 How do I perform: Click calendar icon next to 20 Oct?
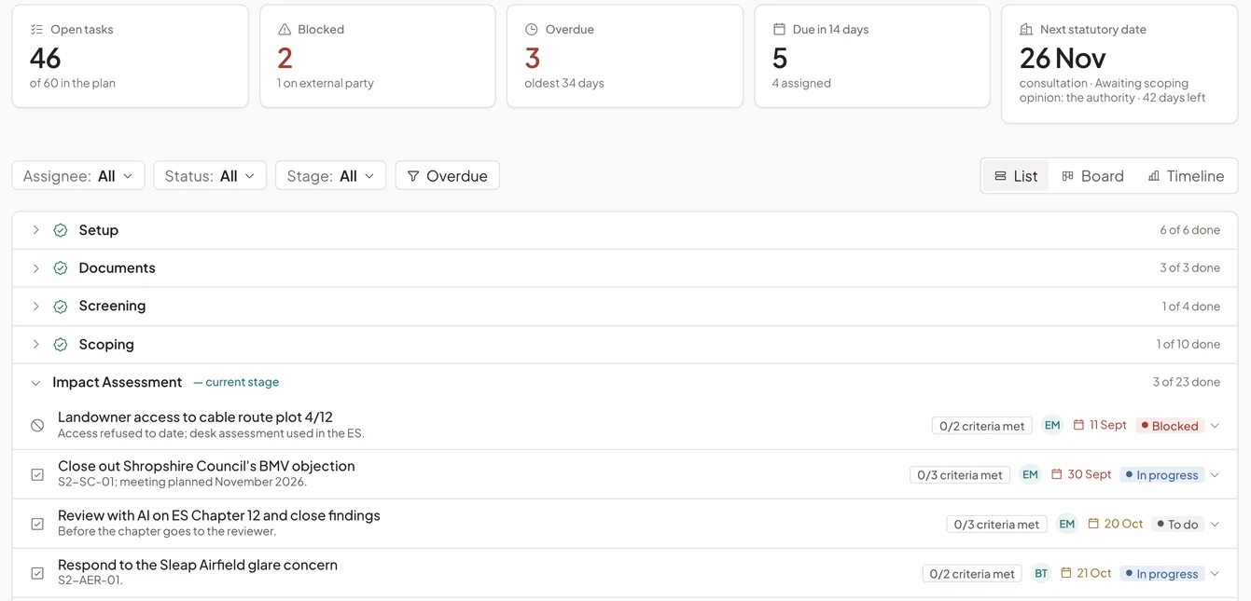point(1093,524)
